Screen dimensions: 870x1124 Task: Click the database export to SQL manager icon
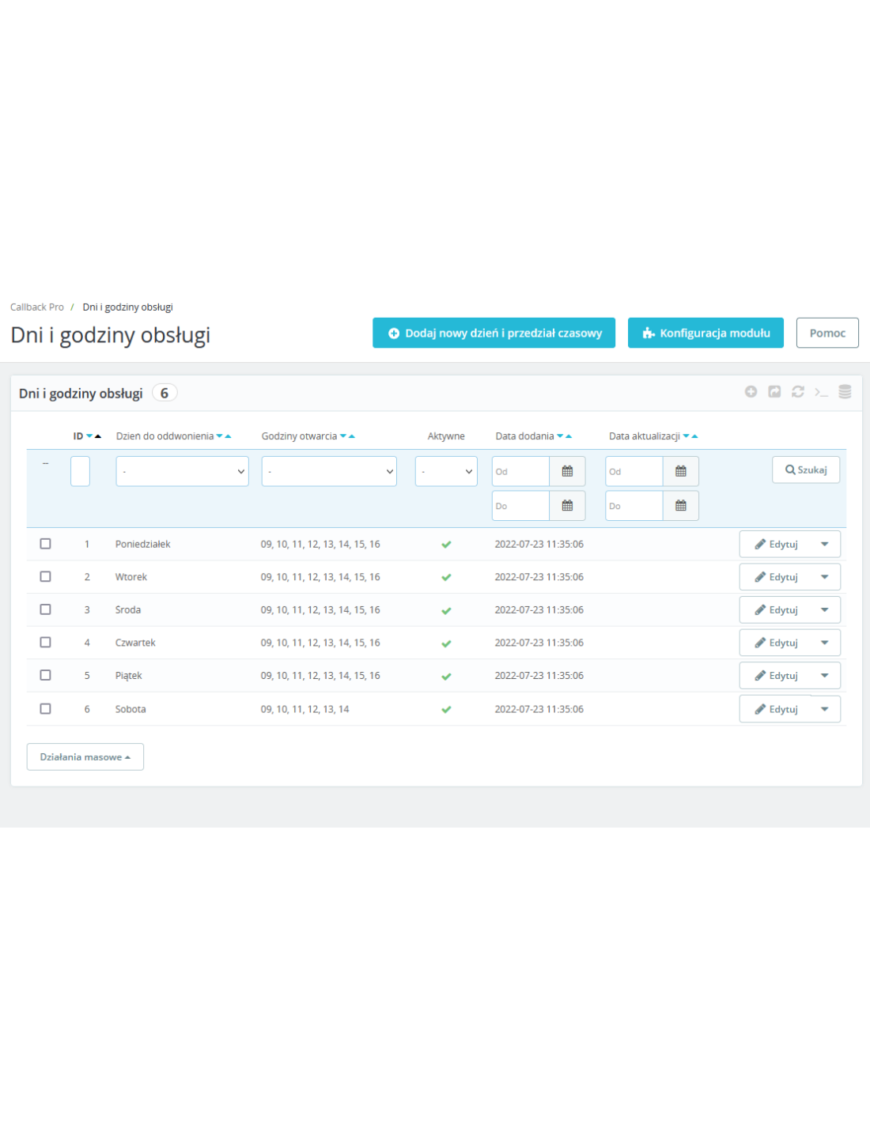(845, 392)
